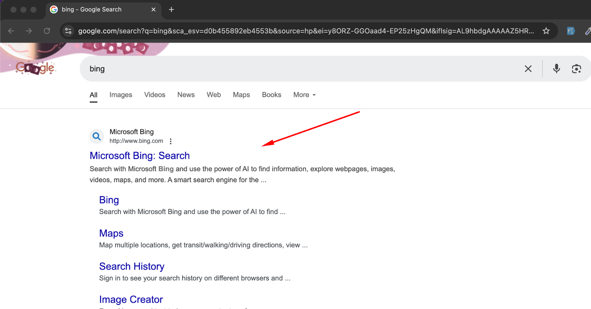
Task: Open the Maps sitelink
Action: 111,233
